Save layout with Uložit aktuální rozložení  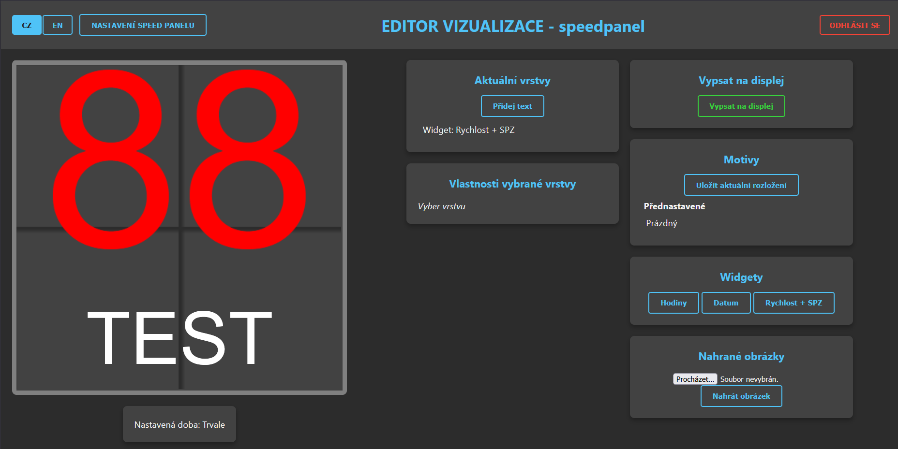coord(741,185)
